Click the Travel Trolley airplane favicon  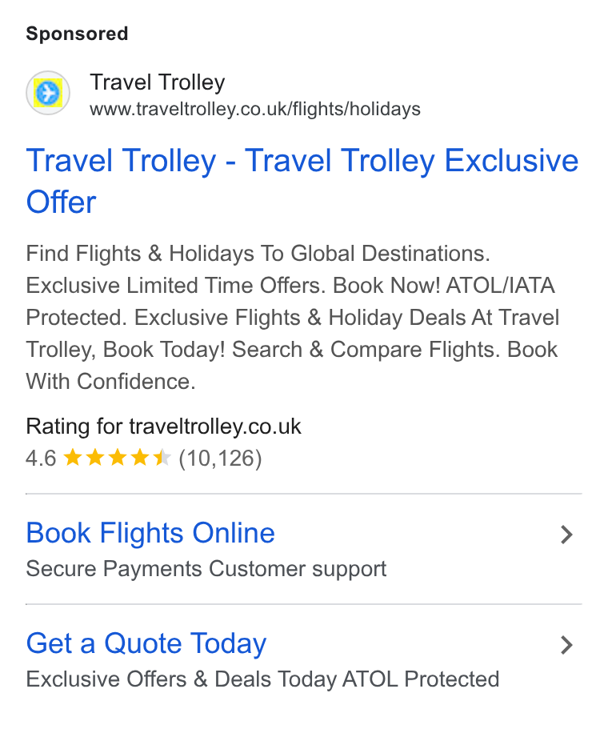48,93
